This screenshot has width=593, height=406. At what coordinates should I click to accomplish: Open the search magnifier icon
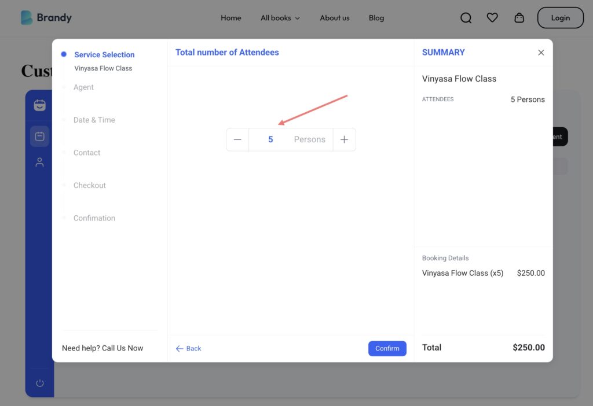pyautogui.click(x=466, y=18)
